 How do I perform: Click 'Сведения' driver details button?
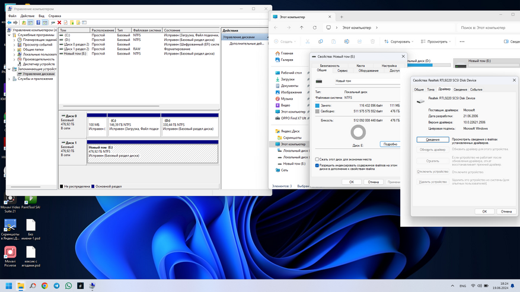[432, 140]
